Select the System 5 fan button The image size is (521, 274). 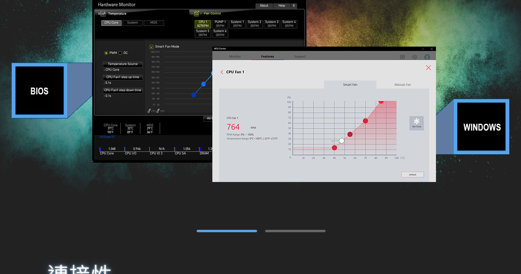[x=203, y=33]
